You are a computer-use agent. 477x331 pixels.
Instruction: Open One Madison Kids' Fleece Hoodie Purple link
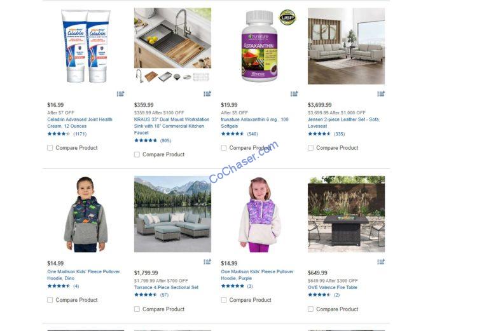(258, 274)
